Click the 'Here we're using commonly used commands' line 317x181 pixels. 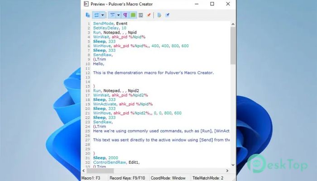point(161,131)
